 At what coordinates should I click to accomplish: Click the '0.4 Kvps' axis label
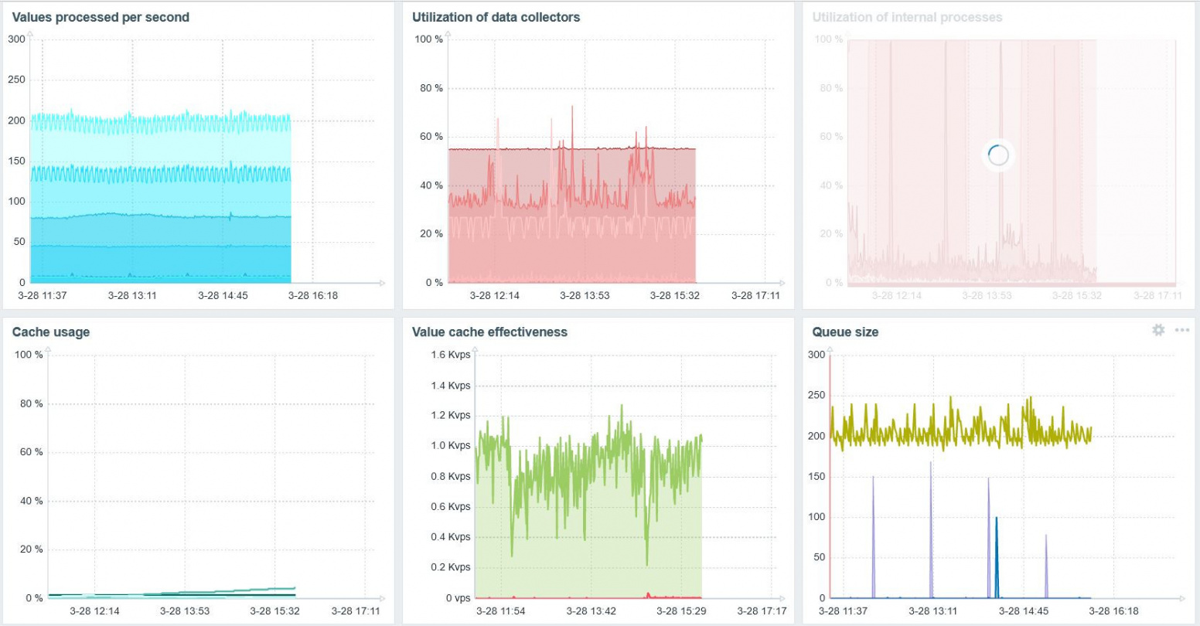[x=450, y=537]
